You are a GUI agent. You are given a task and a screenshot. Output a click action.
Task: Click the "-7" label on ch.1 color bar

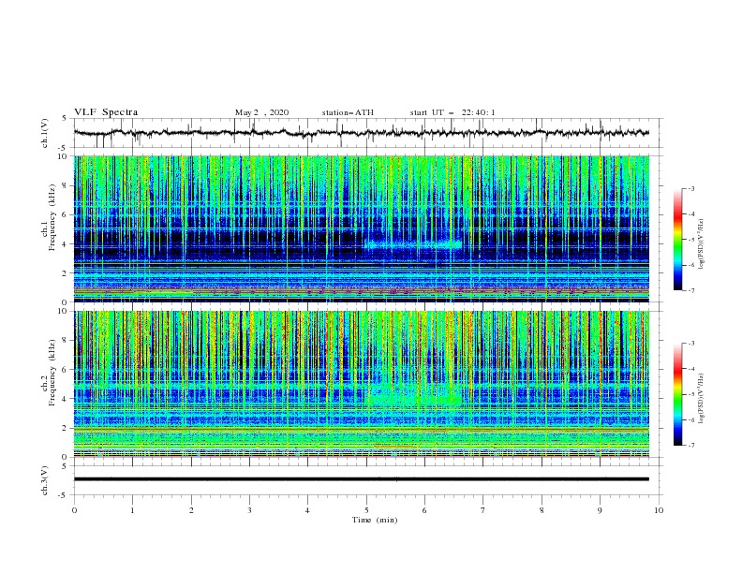pos(691,290)
